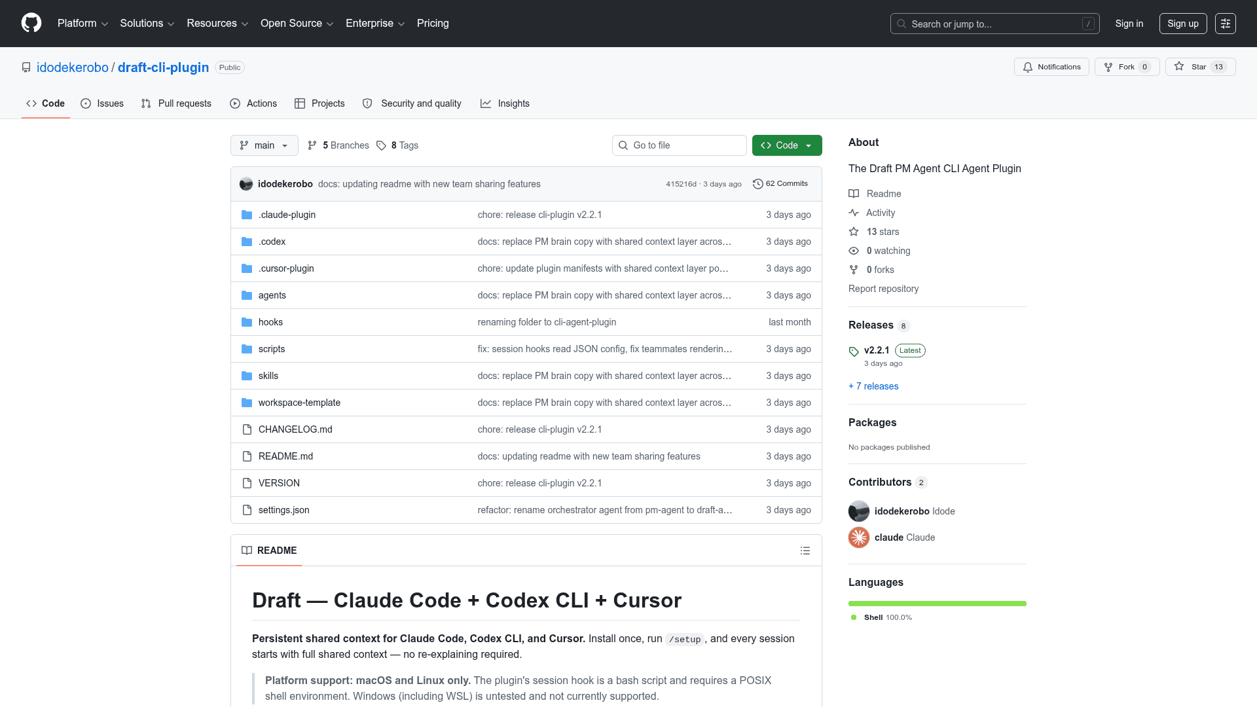
Task: Select the README tab
Action: click(x=269, y=551)
